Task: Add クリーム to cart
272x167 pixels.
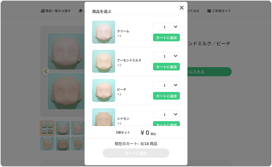Action: tap(166, 37)
